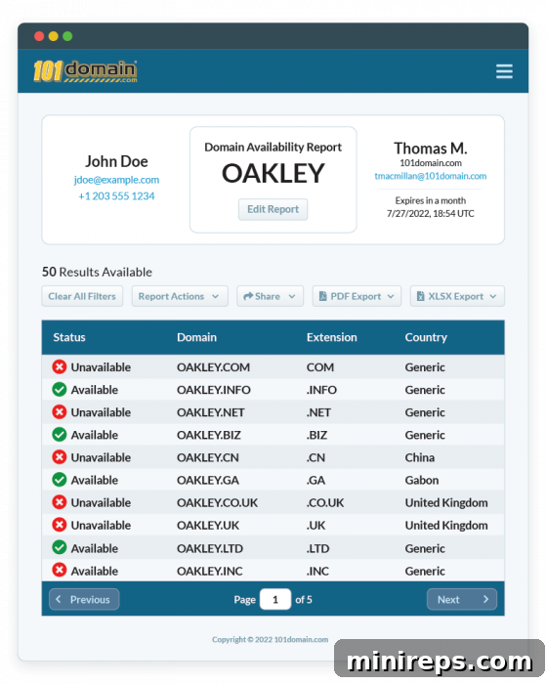Click red status icon for OAKLEY.INC
The image size is (547, 684).
tap(60, 570)
